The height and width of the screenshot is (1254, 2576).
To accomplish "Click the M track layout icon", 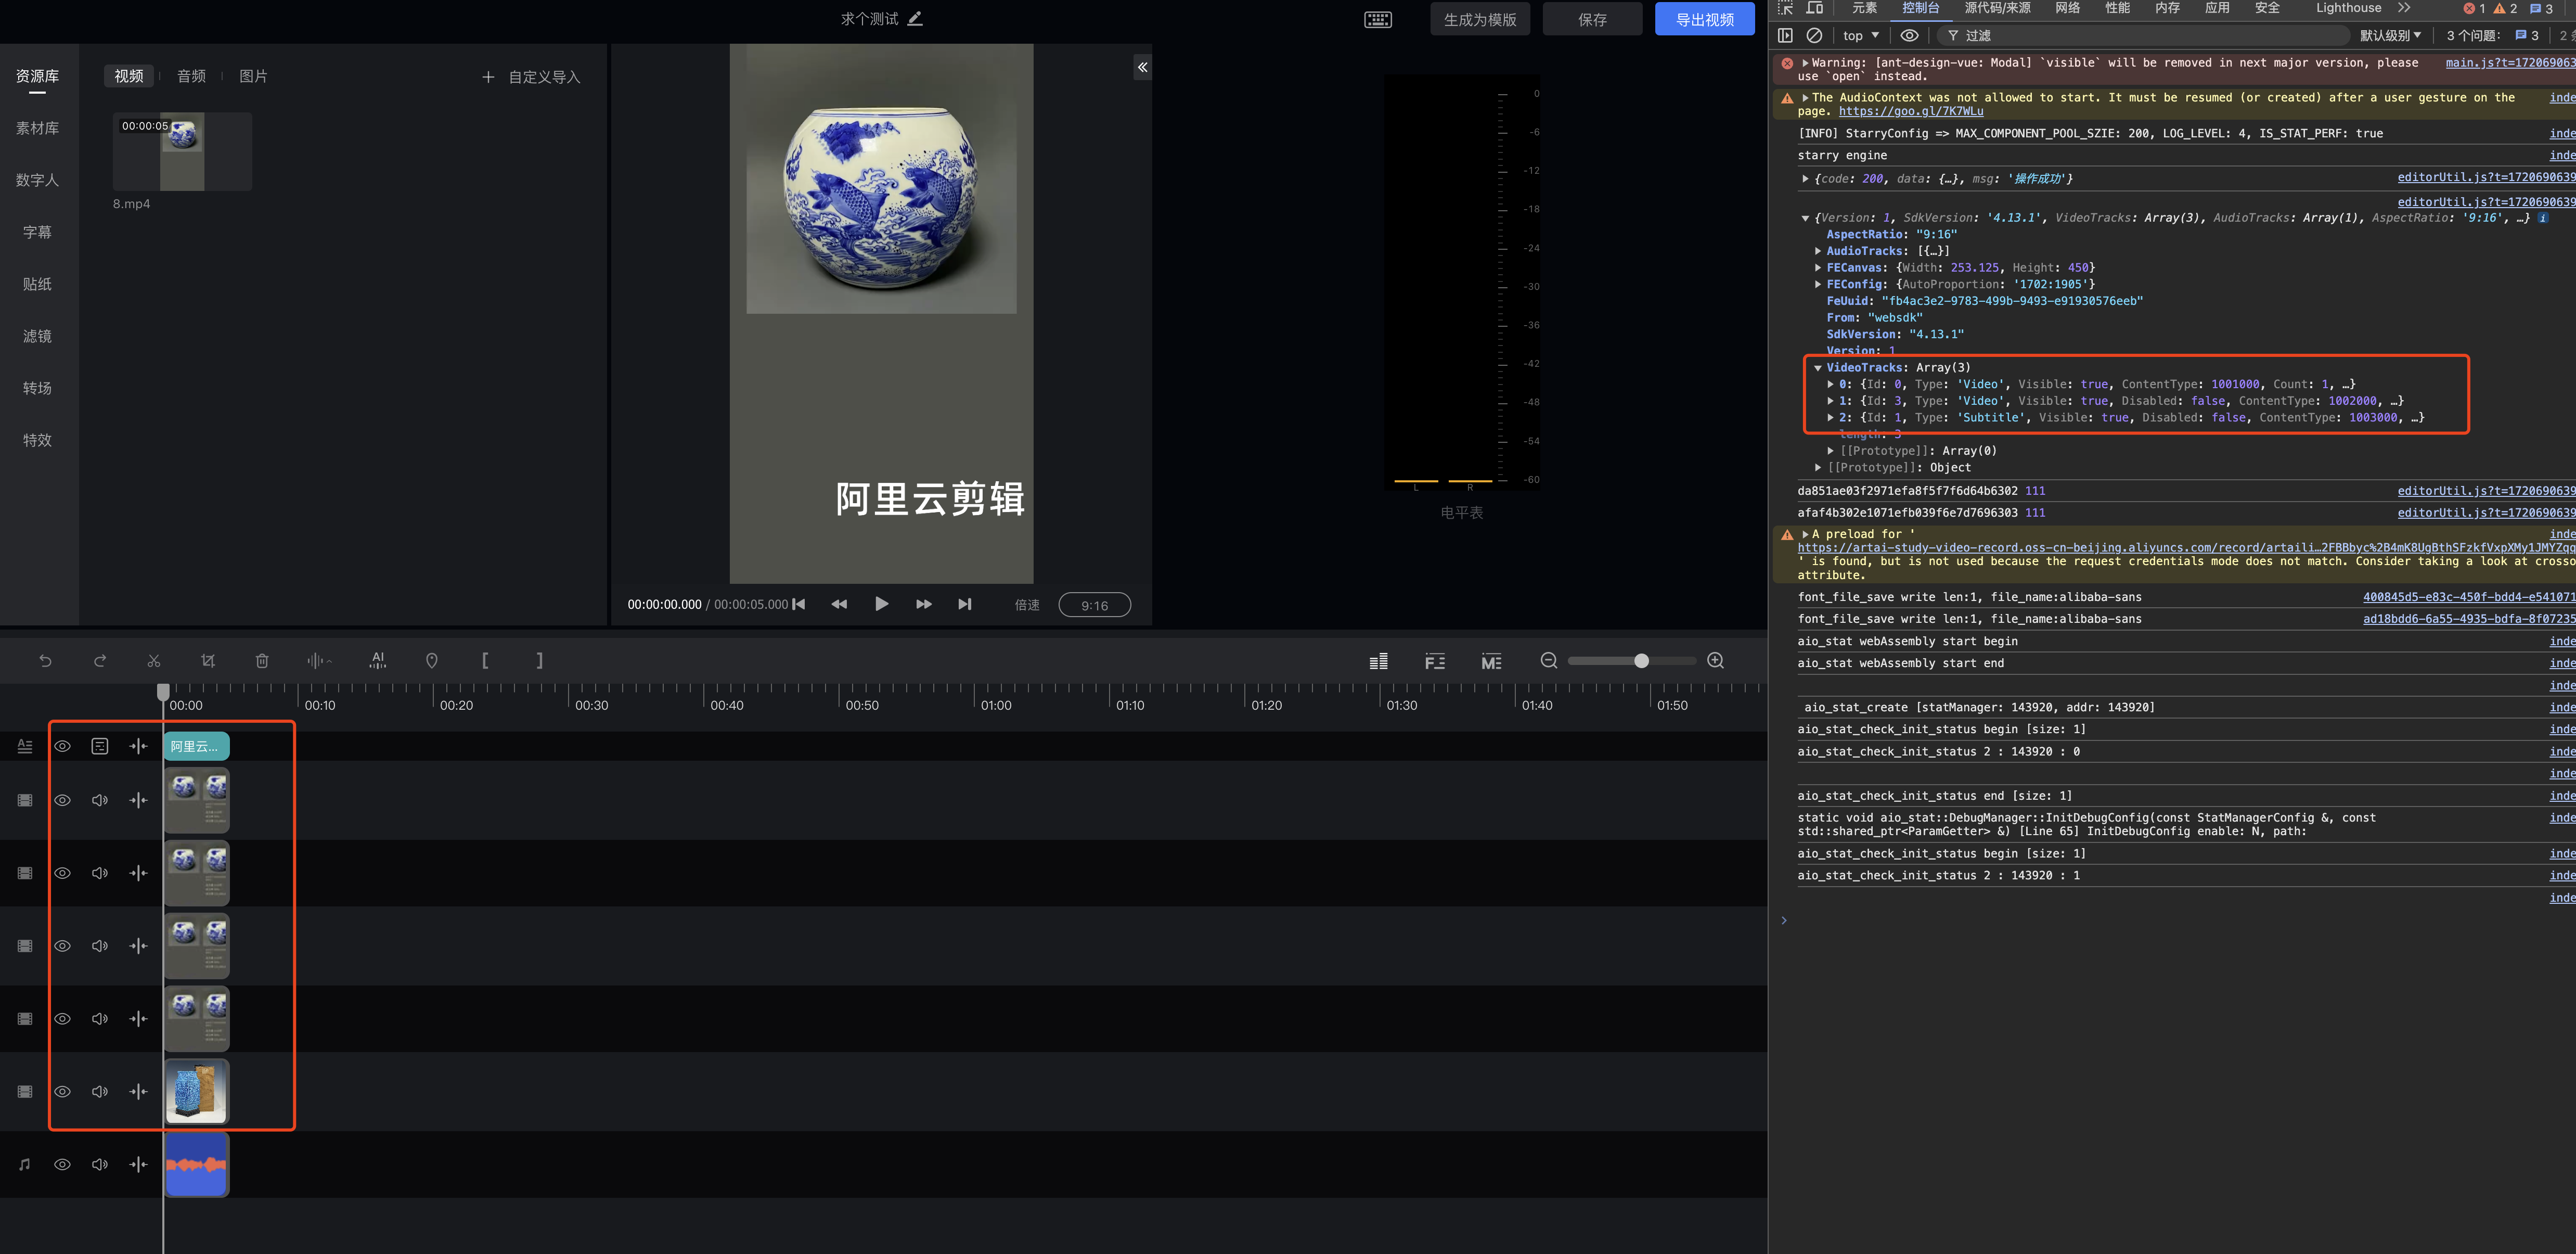I will [1491, 661].
